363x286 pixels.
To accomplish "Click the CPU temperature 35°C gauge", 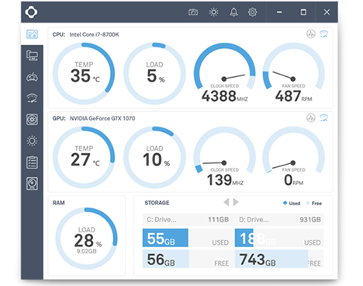I will tap(84, 74).
